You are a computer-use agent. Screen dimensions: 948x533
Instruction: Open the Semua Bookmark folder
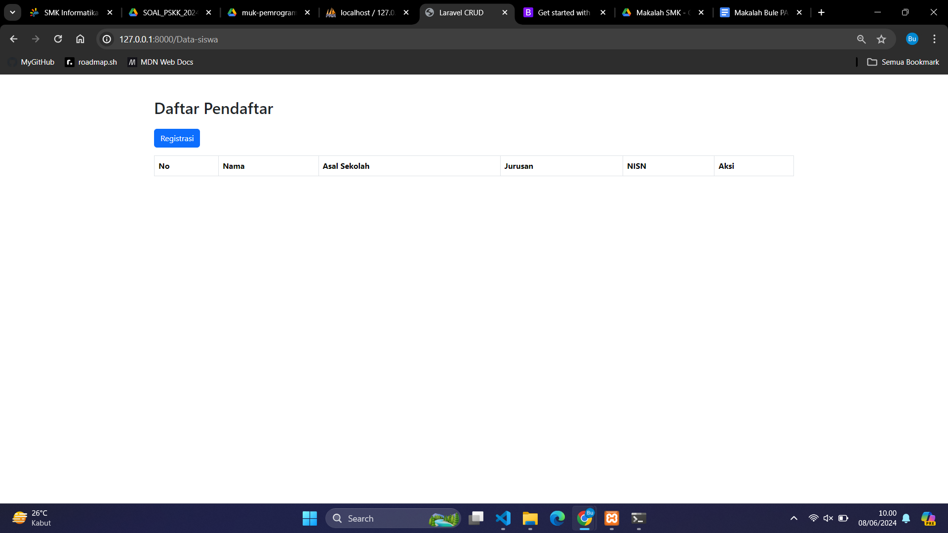[x=903, y=62]
